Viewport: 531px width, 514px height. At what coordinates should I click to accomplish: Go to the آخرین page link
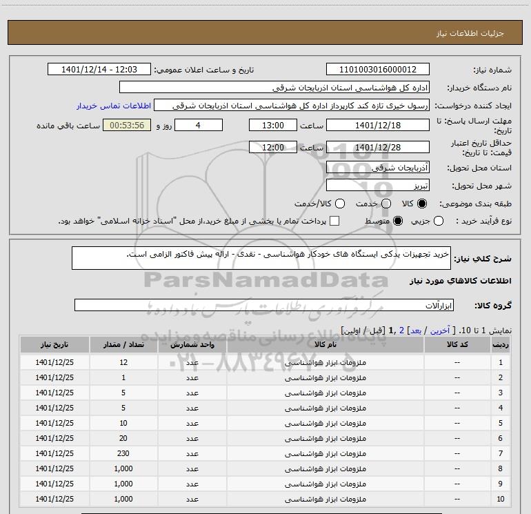(439, 330)
